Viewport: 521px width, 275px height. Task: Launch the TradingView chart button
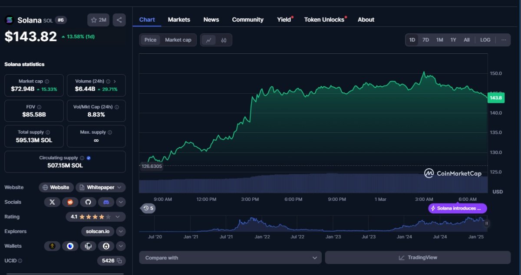pos(418,258)
